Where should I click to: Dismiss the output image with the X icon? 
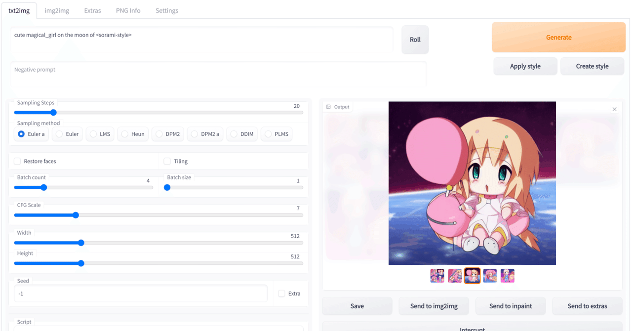click(x=614, y=109)
